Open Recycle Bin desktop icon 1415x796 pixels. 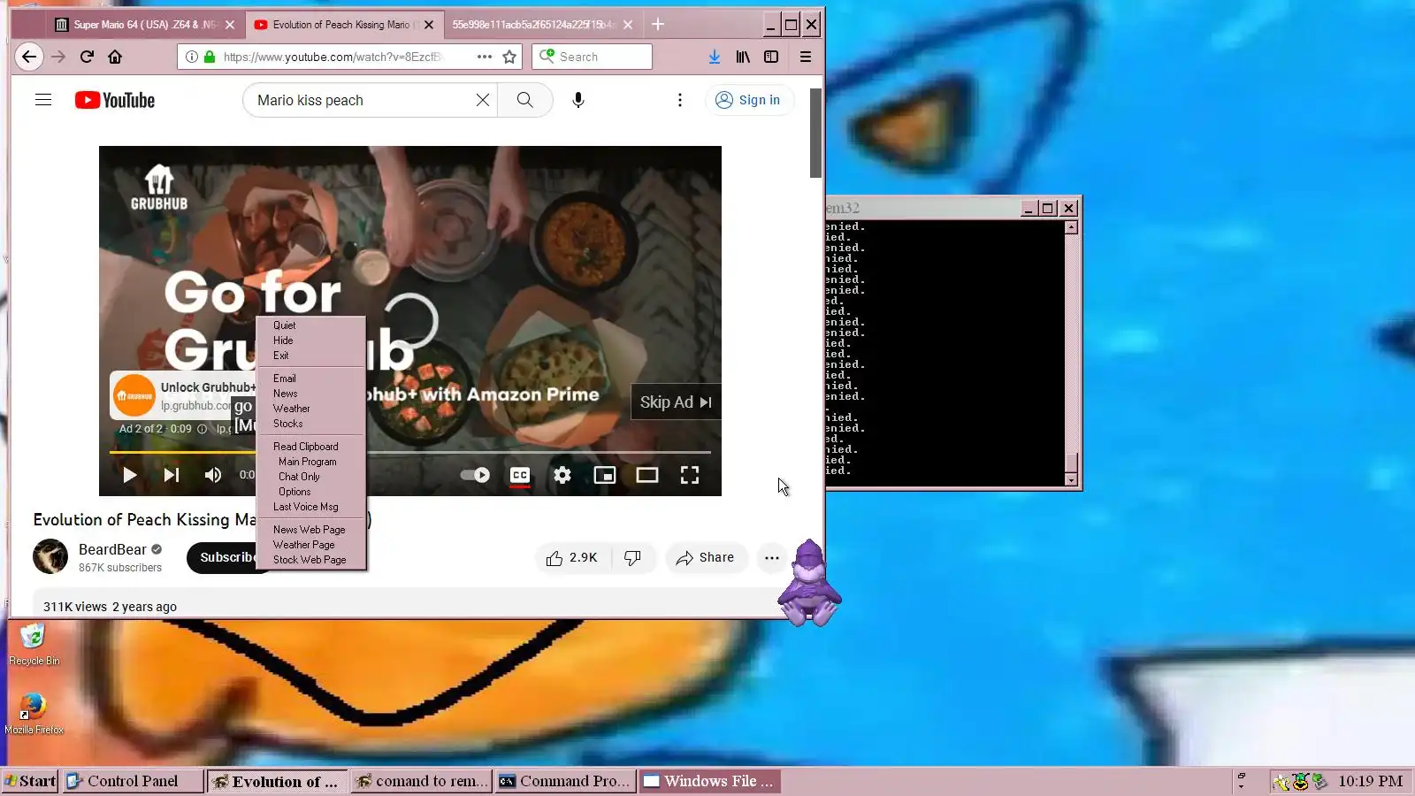click(34, 644)
